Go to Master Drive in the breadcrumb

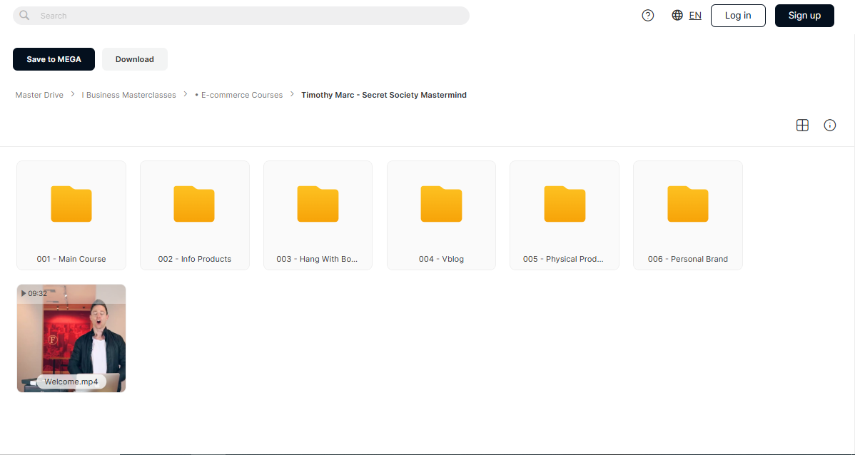(39, 95)
